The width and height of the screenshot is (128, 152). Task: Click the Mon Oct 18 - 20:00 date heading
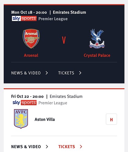pos(29,12)
